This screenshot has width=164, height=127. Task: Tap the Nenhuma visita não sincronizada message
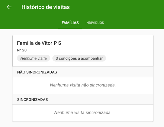coord(83,85)
